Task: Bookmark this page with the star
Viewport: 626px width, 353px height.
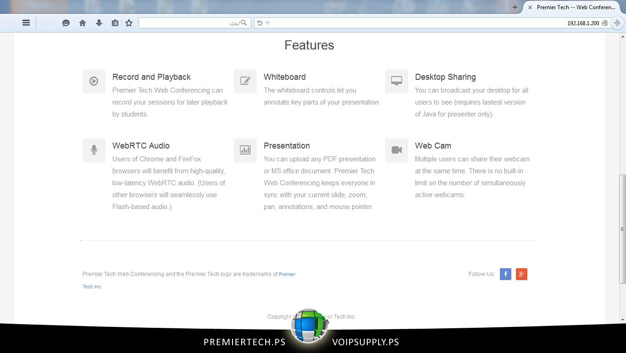Action: pyautogui.click(x=129, y=23)
